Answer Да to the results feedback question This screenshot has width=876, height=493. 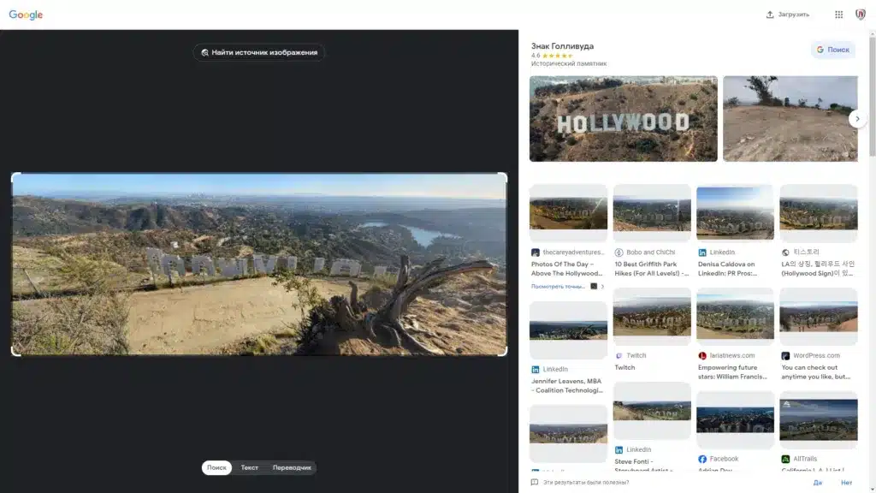coord(818,483)
